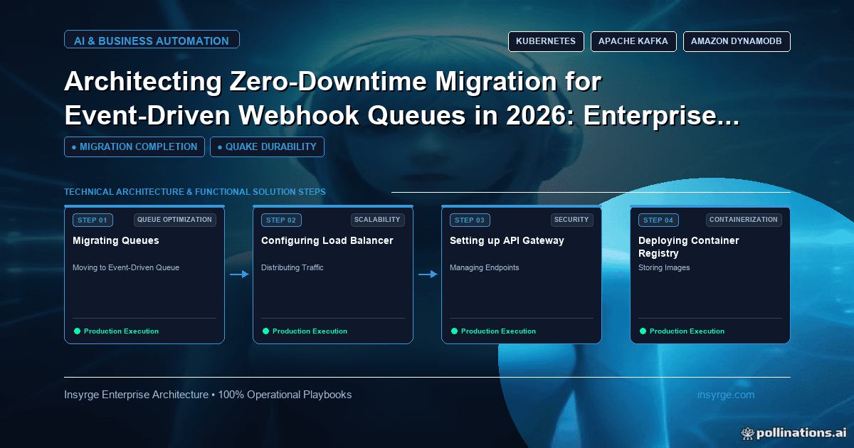
Task: Click the green status dot in Container Registry card
Action: coord(643,331)
